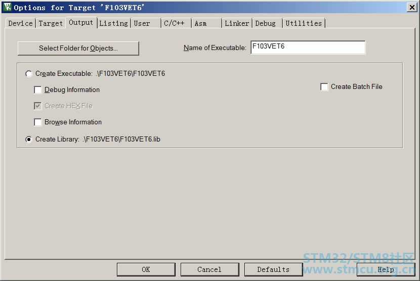Enable the Debug Information checkbox
This screenshot has width=420, height=281.
(38, 90)
